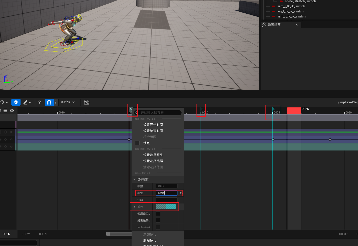The image size is (358, 246).
Task: Toggle the 使用自定... checkbox
Action: pos(158,214)
